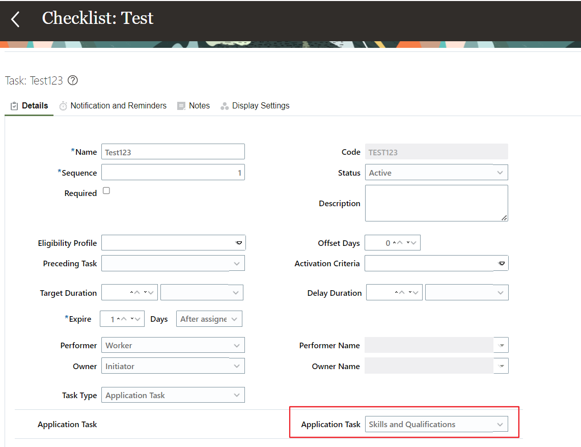Open the Application Task Skills and Qualifications dropdown

pyautogui.click(x=436, y=424)
